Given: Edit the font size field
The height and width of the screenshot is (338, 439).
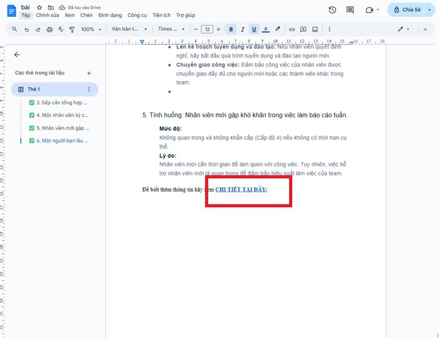Looking at the screenshot, I should point(207,29).
